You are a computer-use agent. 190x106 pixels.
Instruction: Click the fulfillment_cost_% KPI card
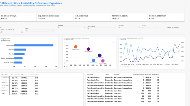coord(129,17)
